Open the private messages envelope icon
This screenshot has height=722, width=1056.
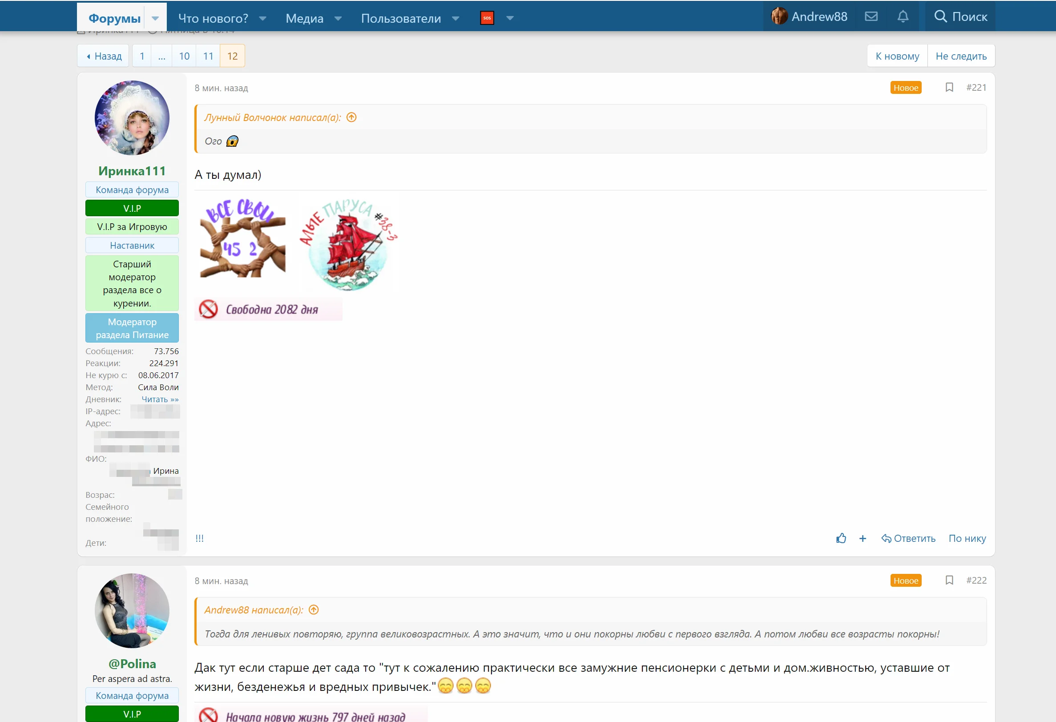pos(871,17)
